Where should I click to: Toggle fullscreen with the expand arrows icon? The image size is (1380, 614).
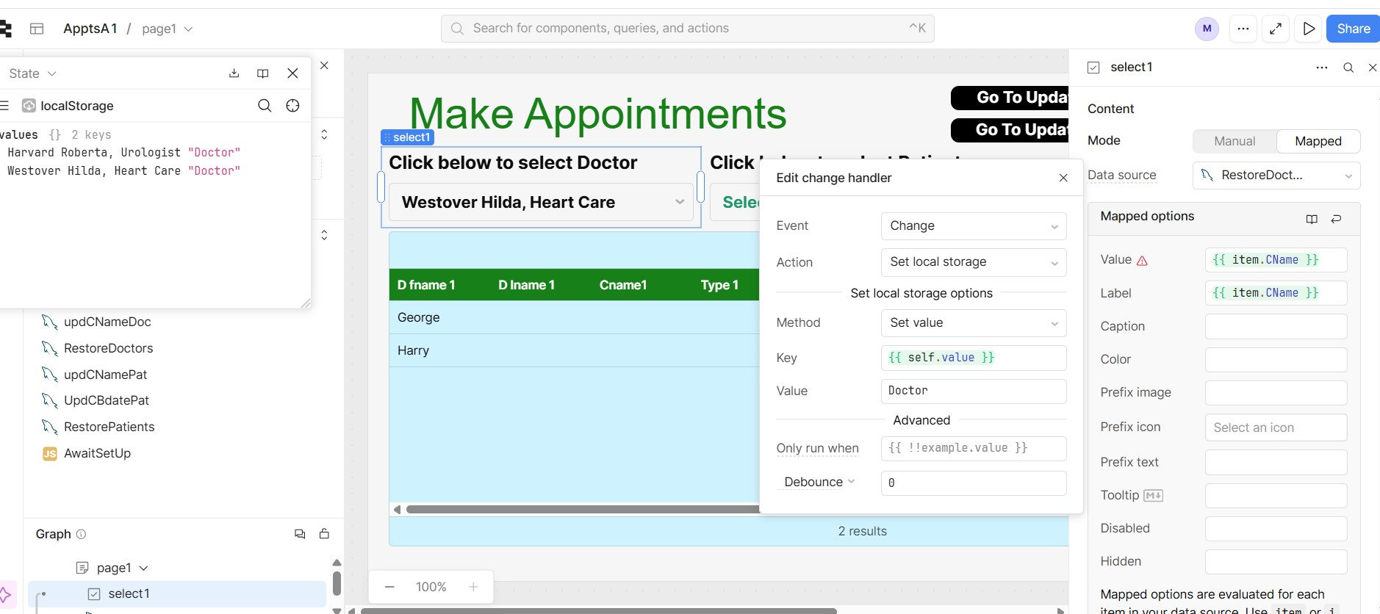point(1276,29)
